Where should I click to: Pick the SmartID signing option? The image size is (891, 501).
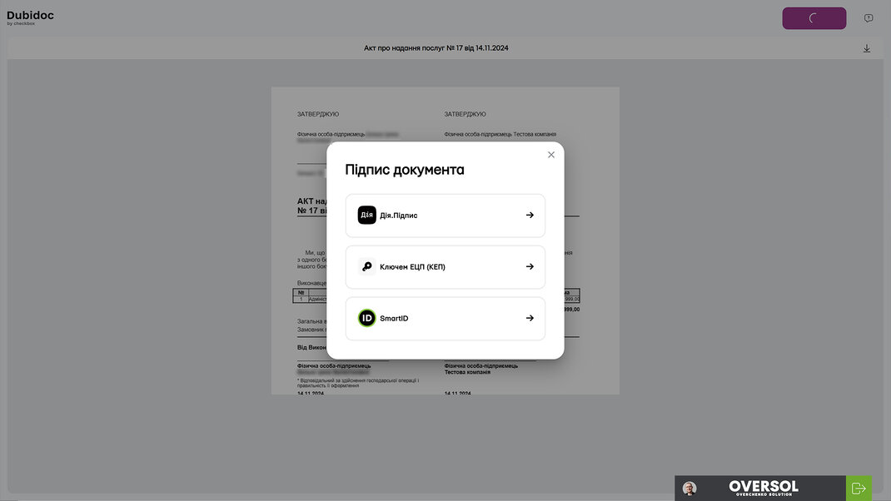[445, 318]
